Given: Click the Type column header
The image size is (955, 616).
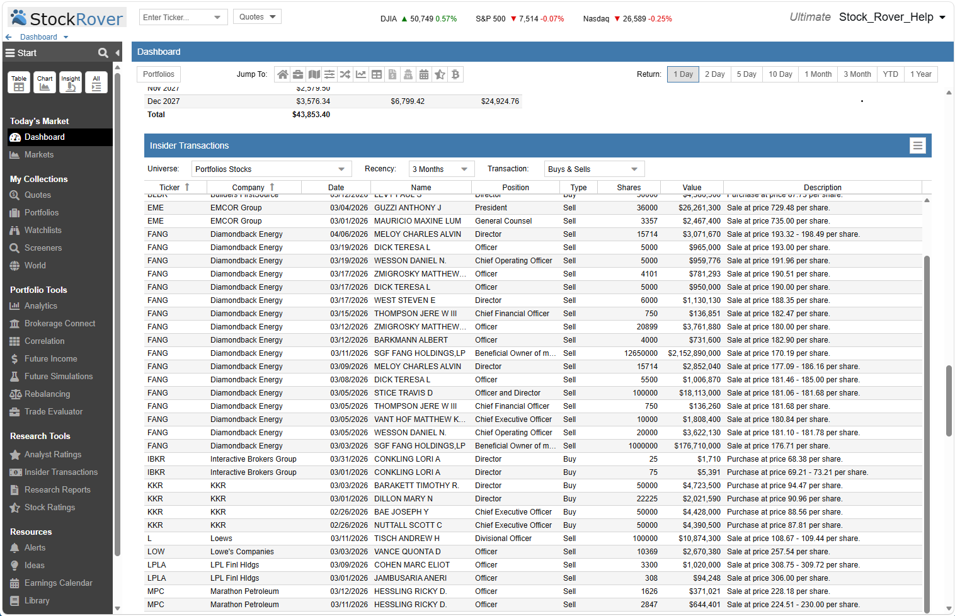Looking at the screenshot, I should (578, 188).
